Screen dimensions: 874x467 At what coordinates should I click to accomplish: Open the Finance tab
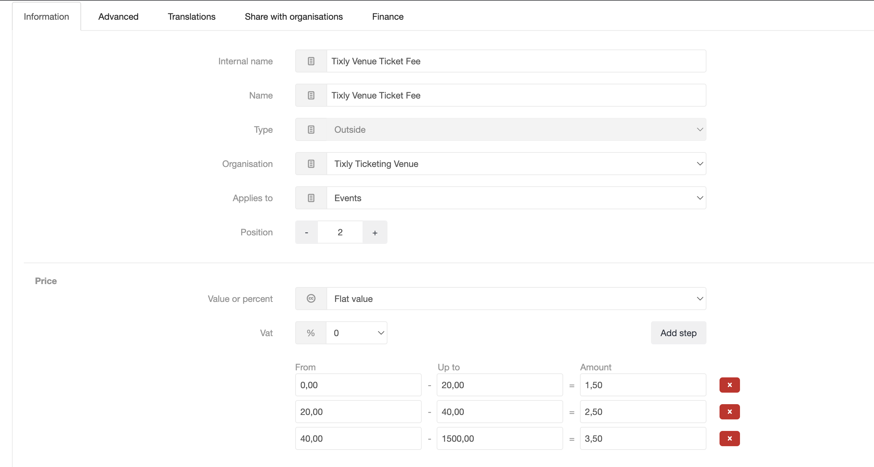(387, 17)
